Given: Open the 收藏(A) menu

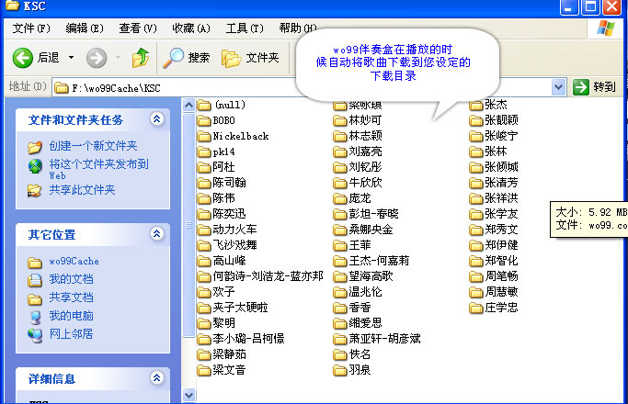Looking at the screenshot, I should tap(191, 28).
